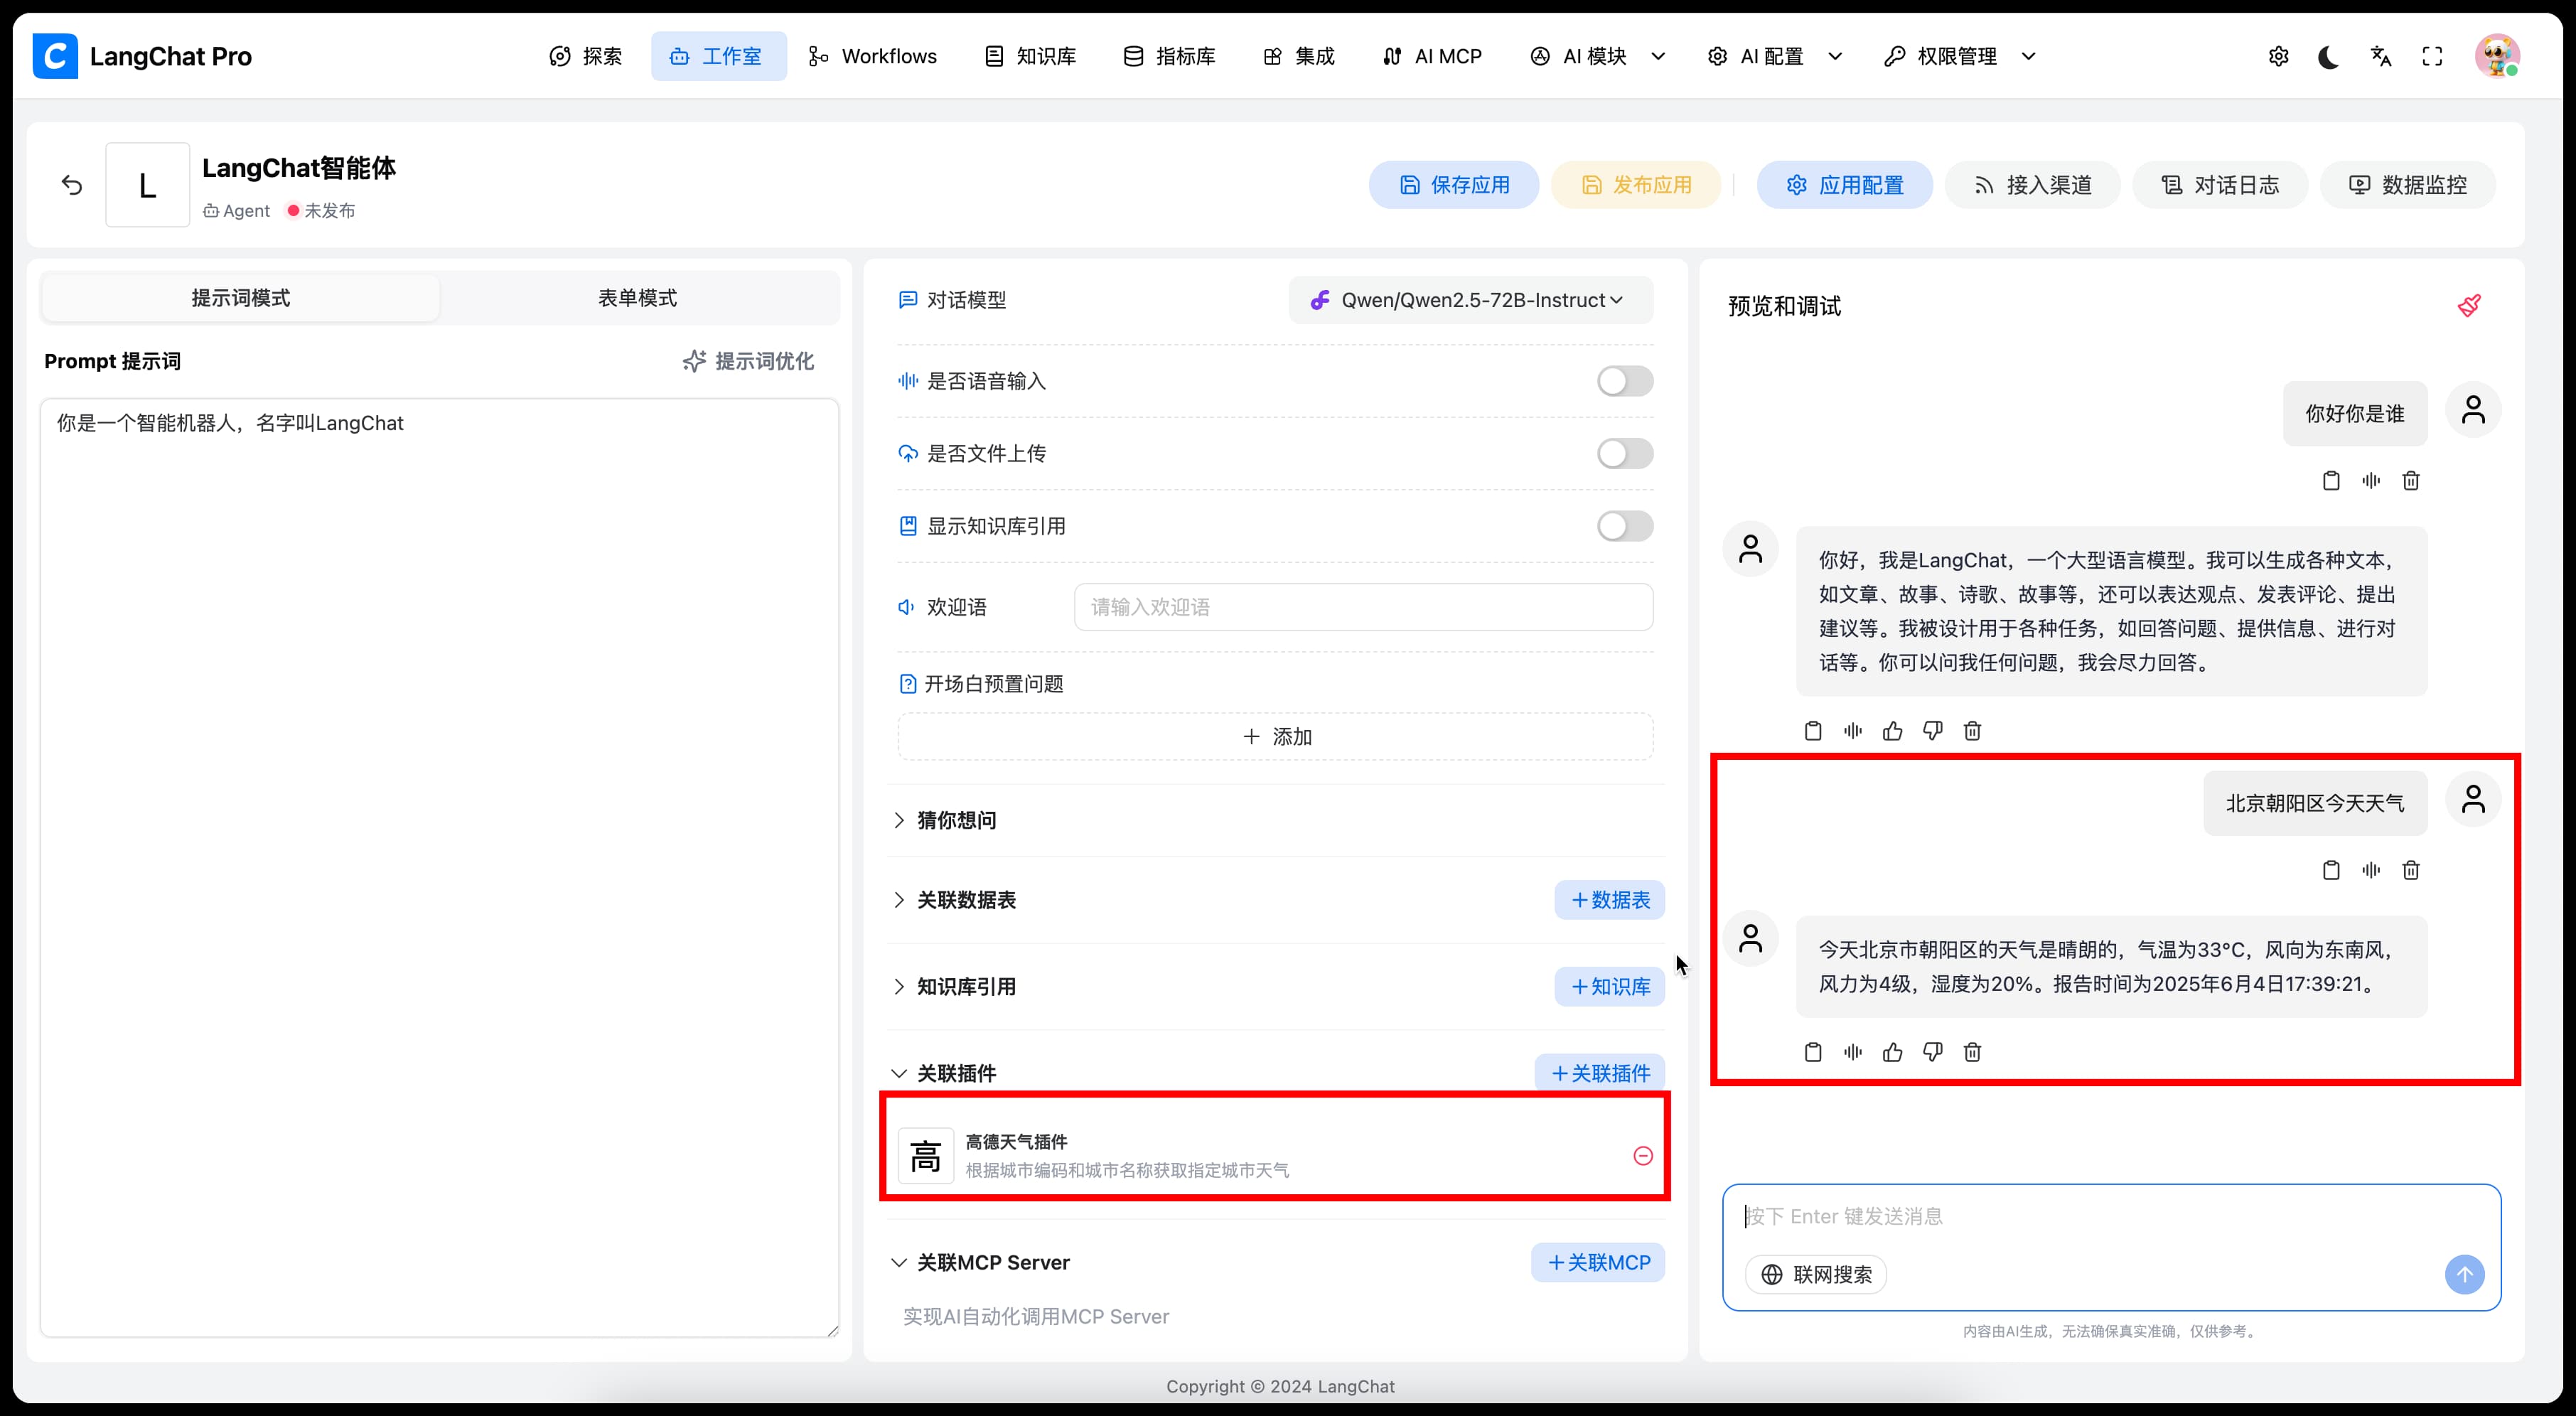
Task: Delete the '你好你是谁' message
Action: click(x=2411, y=481)
